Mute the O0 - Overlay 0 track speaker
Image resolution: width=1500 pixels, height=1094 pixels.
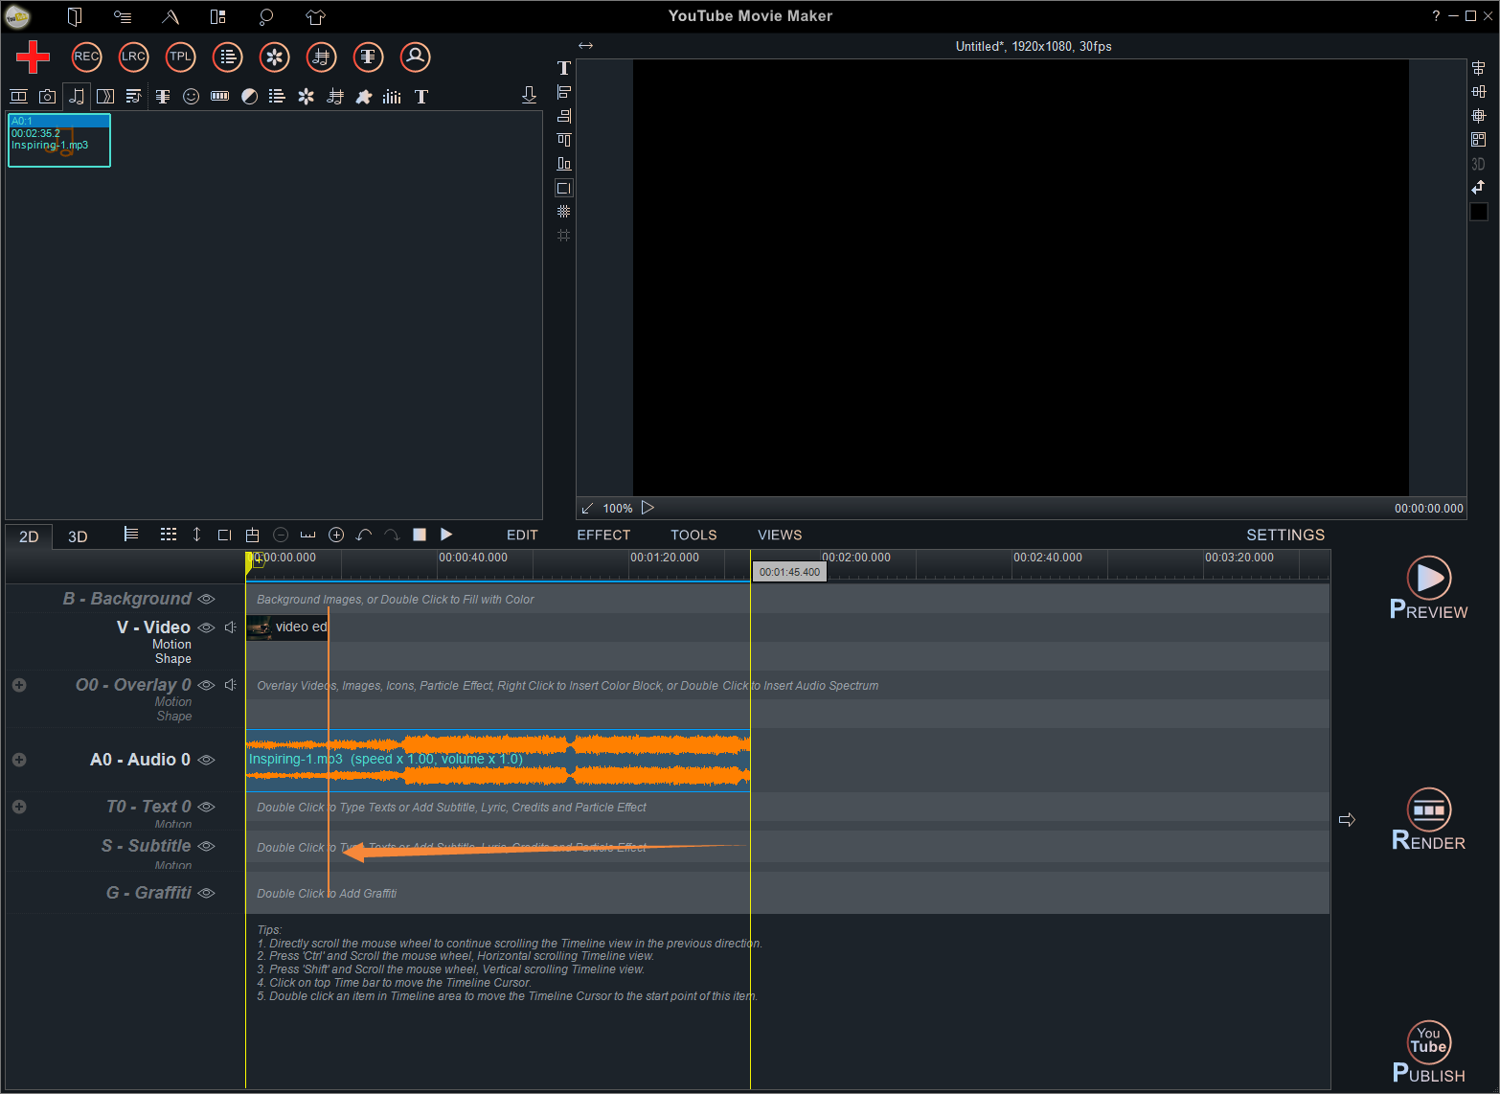click(230, 685)
